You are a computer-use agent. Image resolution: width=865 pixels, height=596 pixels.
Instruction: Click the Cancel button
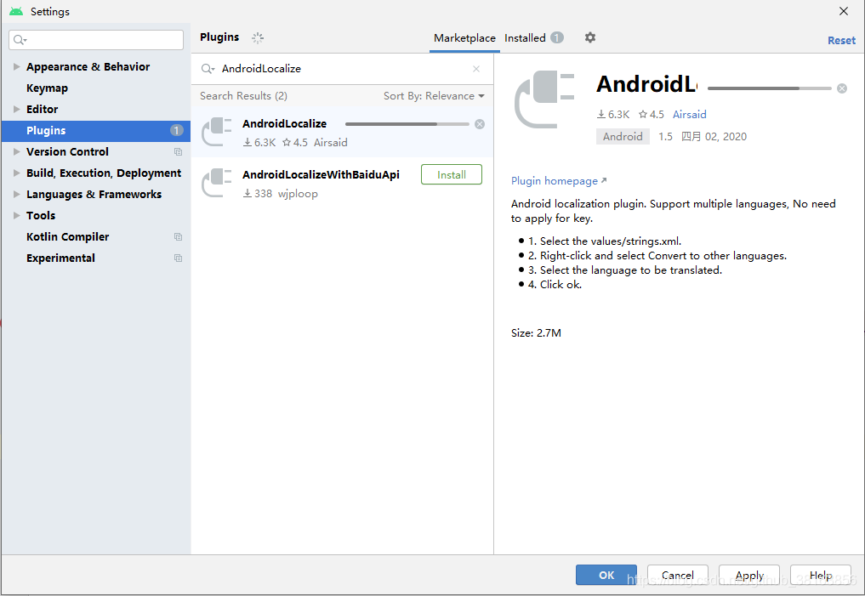[677, 575]
